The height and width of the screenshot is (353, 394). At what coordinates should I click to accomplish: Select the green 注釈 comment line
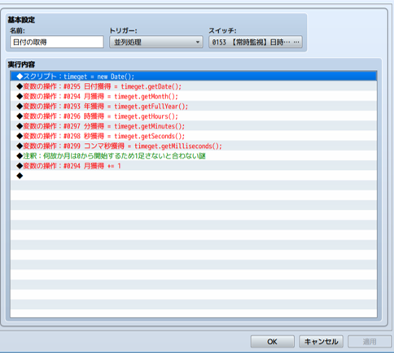[194, 156]
